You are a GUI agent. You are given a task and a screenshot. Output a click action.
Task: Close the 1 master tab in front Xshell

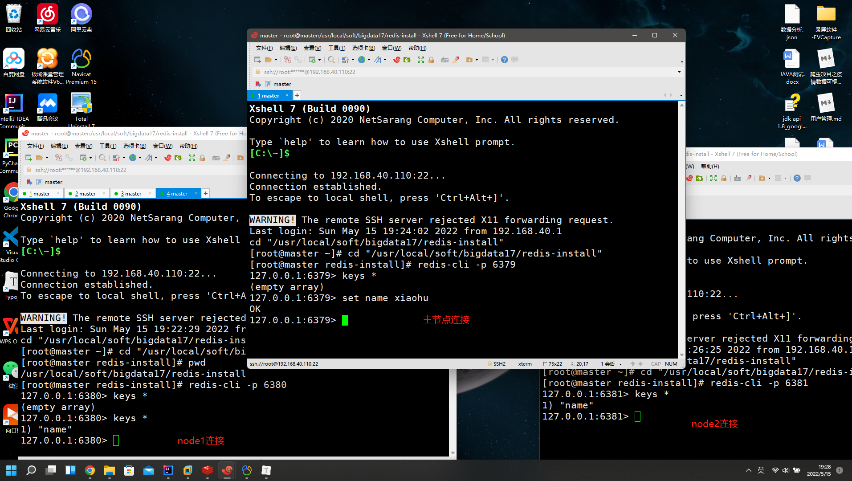point(287,95)
